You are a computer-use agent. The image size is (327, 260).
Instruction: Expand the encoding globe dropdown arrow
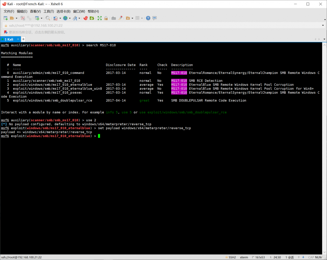pos(70,18)
